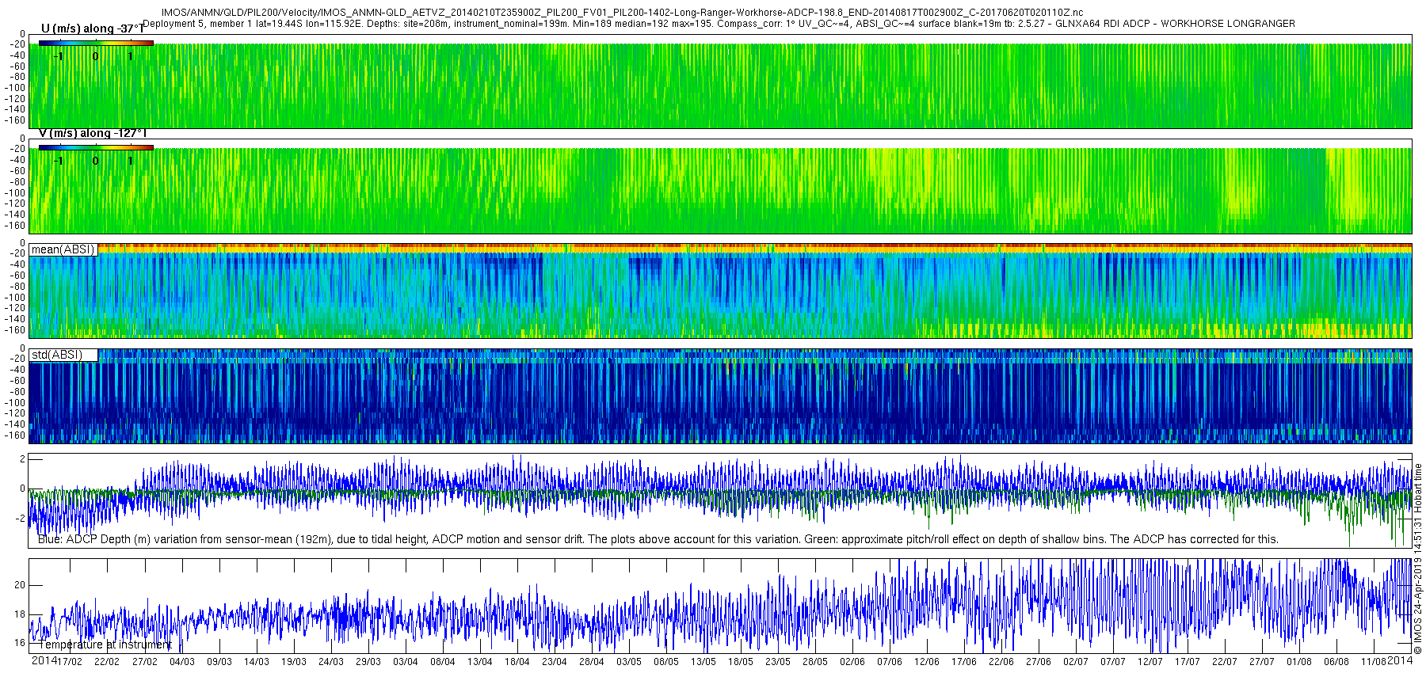Select the 17/02 date tick label

70,661
